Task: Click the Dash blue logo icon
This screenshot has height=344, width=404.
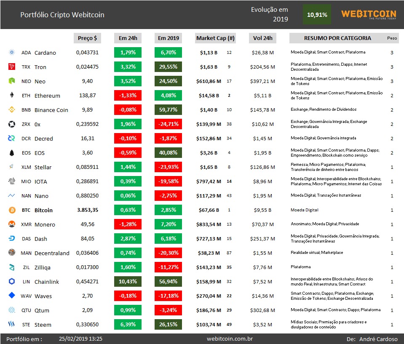Action: pyautogui.click(x=12, y=239)
